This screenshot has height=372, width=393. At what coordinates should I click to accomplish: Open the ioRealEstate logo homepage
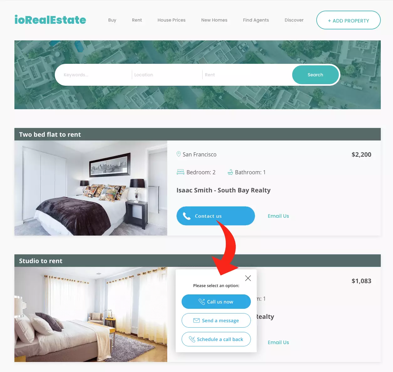coord(50,20)
